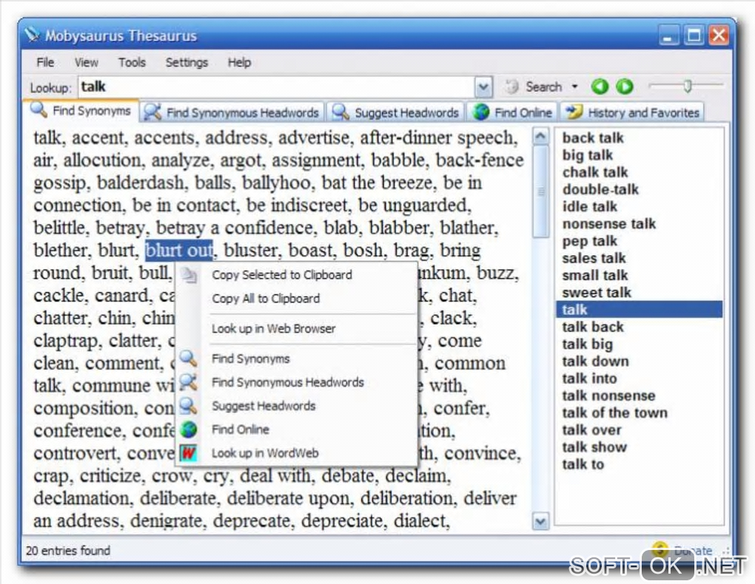Expand the Search button options arrow
755x584 pixels.
coord(575,87)
